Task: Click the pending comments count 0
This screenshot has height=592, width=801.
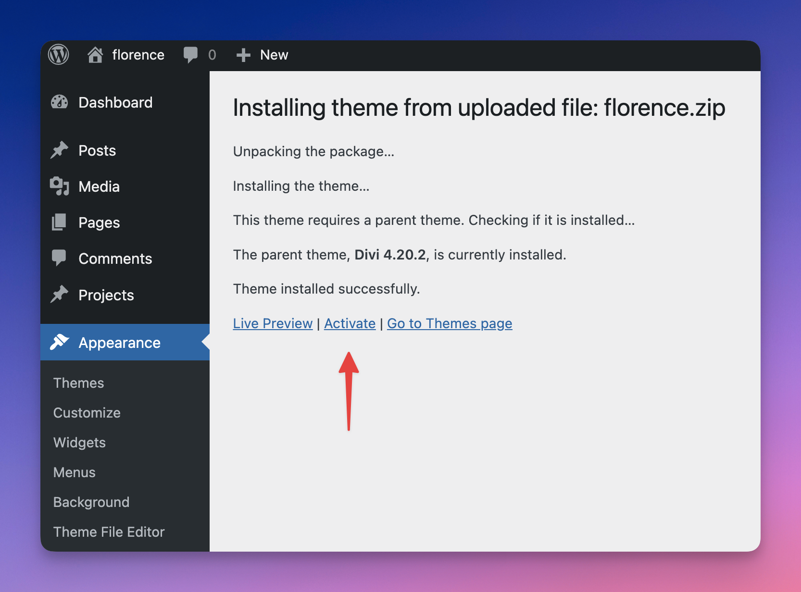Action: pos(212,55)
